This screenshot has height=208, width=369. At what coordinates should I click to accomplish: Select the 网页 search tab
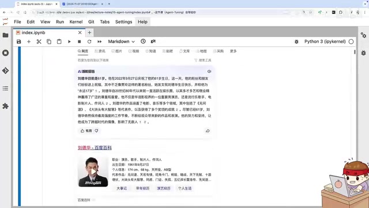pos(83,51)
